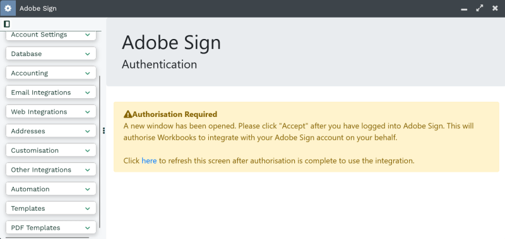Click the warning triangle icon in alert
The height and width of the screenshot is (239, 505).
coord(128,114)
